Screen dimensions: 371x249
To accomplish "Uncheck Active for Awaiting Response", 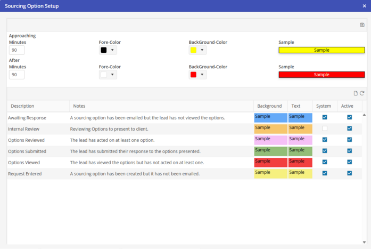I will [350, 117].
